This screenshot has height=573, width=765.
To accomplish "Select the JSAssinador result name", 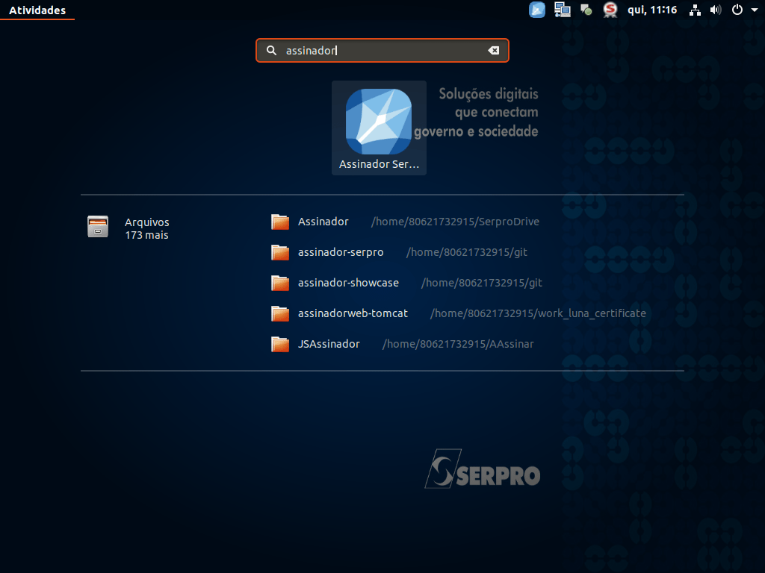I will click(329, 344).
